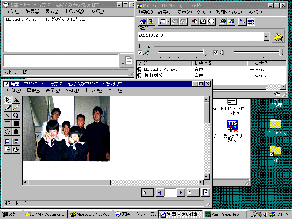Switch NetMeeting list to large icons view
Image resolution: width=292 pixels, height=219 pixels.
(242, 22)
